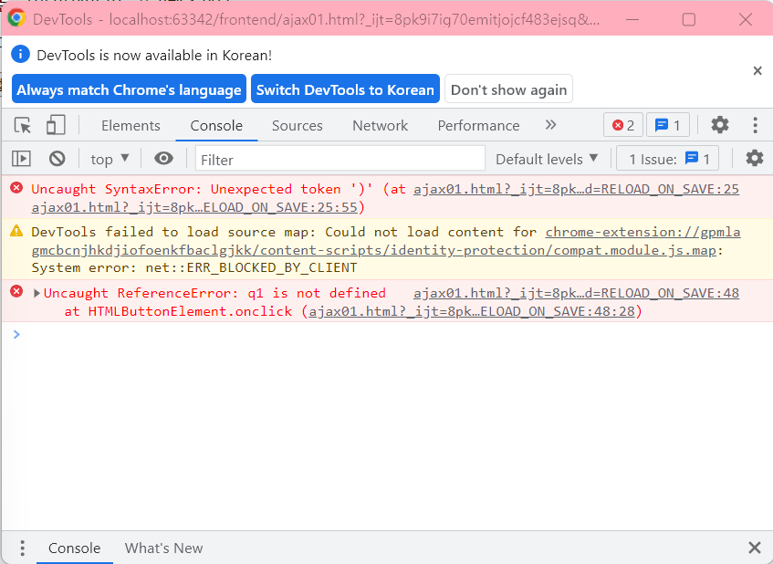Select 'at HTMLButtonElement.onclick' text
773x564 pixels.
point(179,311)
